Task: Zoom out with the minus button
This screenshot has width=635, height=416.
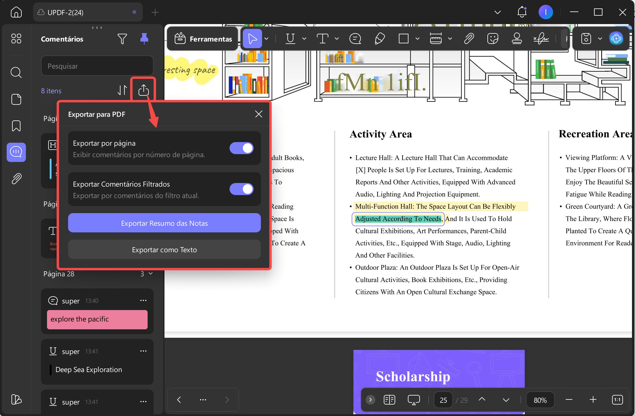Action: [569, 400]
